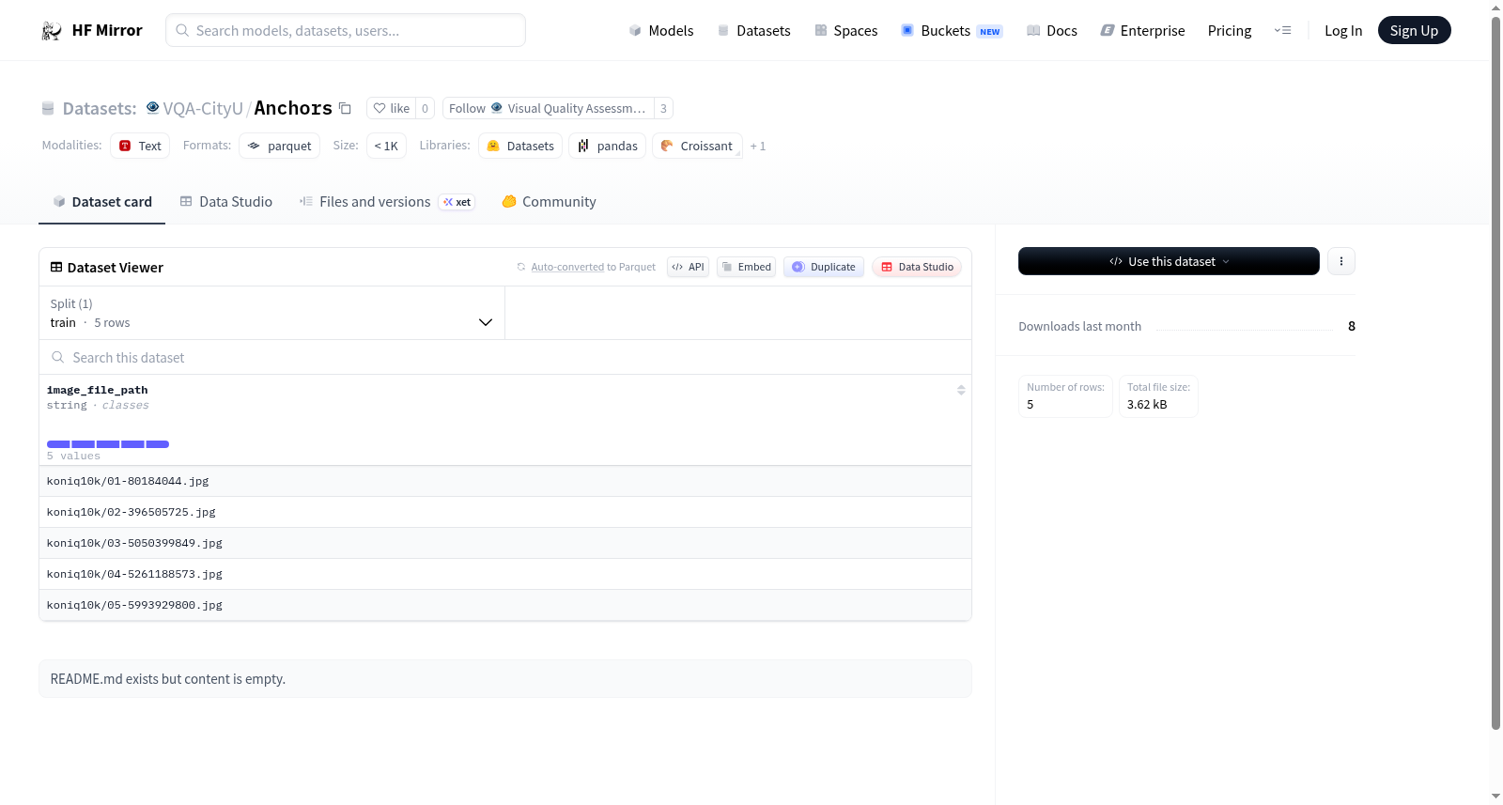Open the red Data Studio button

(917, 267)
